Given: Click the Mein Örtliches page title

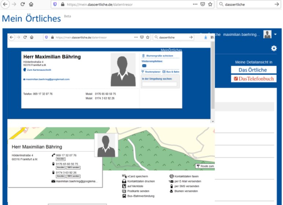Looking at the screenshot, I should pyautogui.click(x=32, y=18).
